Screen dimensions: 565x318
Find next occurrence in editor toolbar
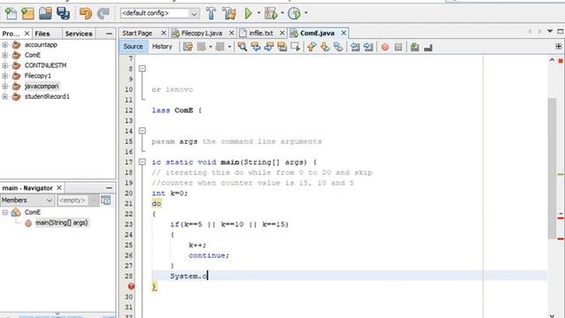[268, 47]
